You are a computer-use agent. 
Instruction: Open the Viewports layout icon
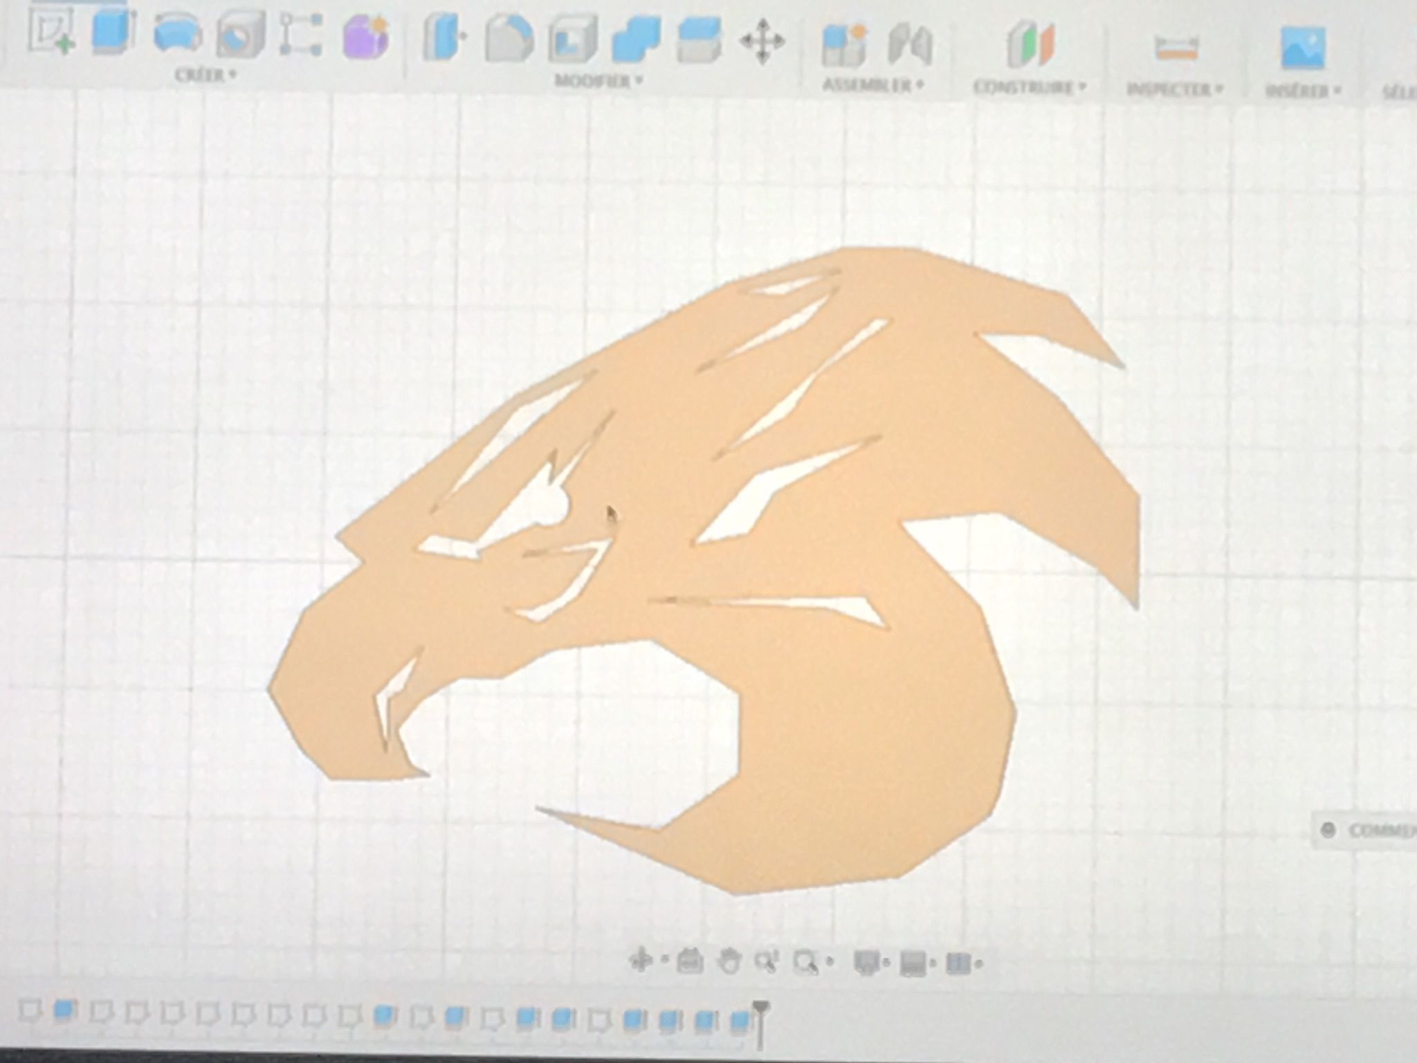coord(959,963)
